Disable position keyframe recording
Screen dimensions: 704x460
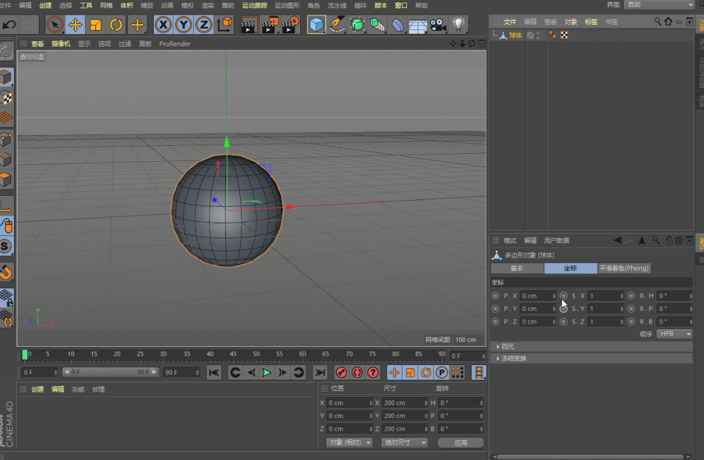[395, 372]
